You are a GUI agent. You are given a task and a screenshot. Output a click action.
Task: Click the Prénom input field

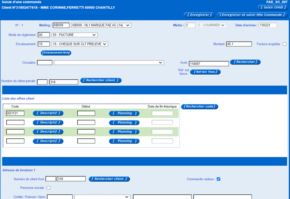pos(162,197)
